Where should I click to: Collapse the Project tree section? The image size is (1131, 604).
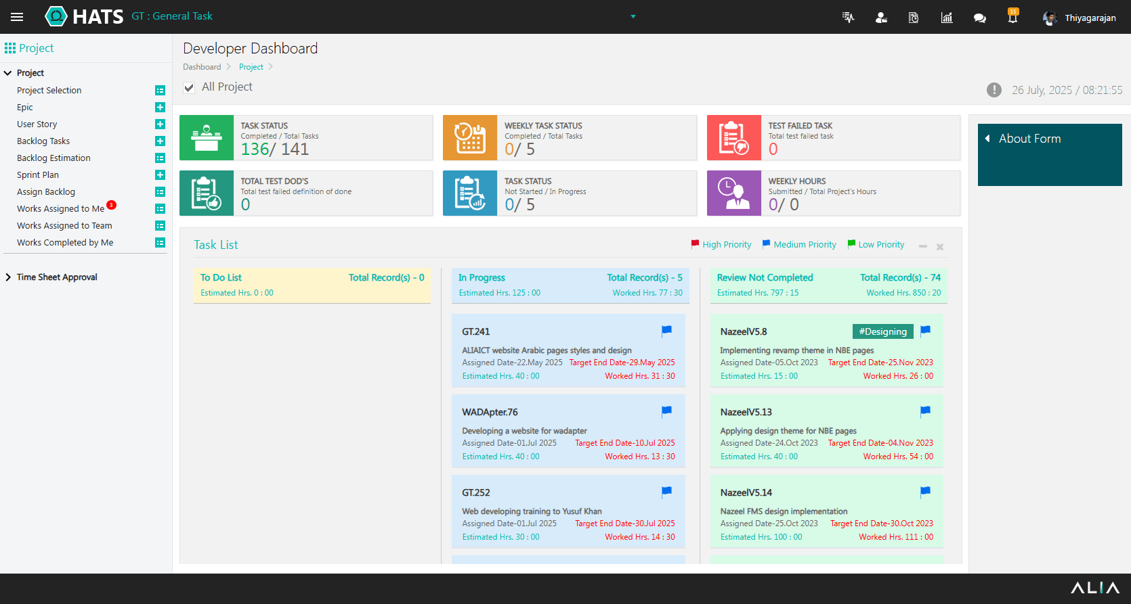(x=8, y=73)
